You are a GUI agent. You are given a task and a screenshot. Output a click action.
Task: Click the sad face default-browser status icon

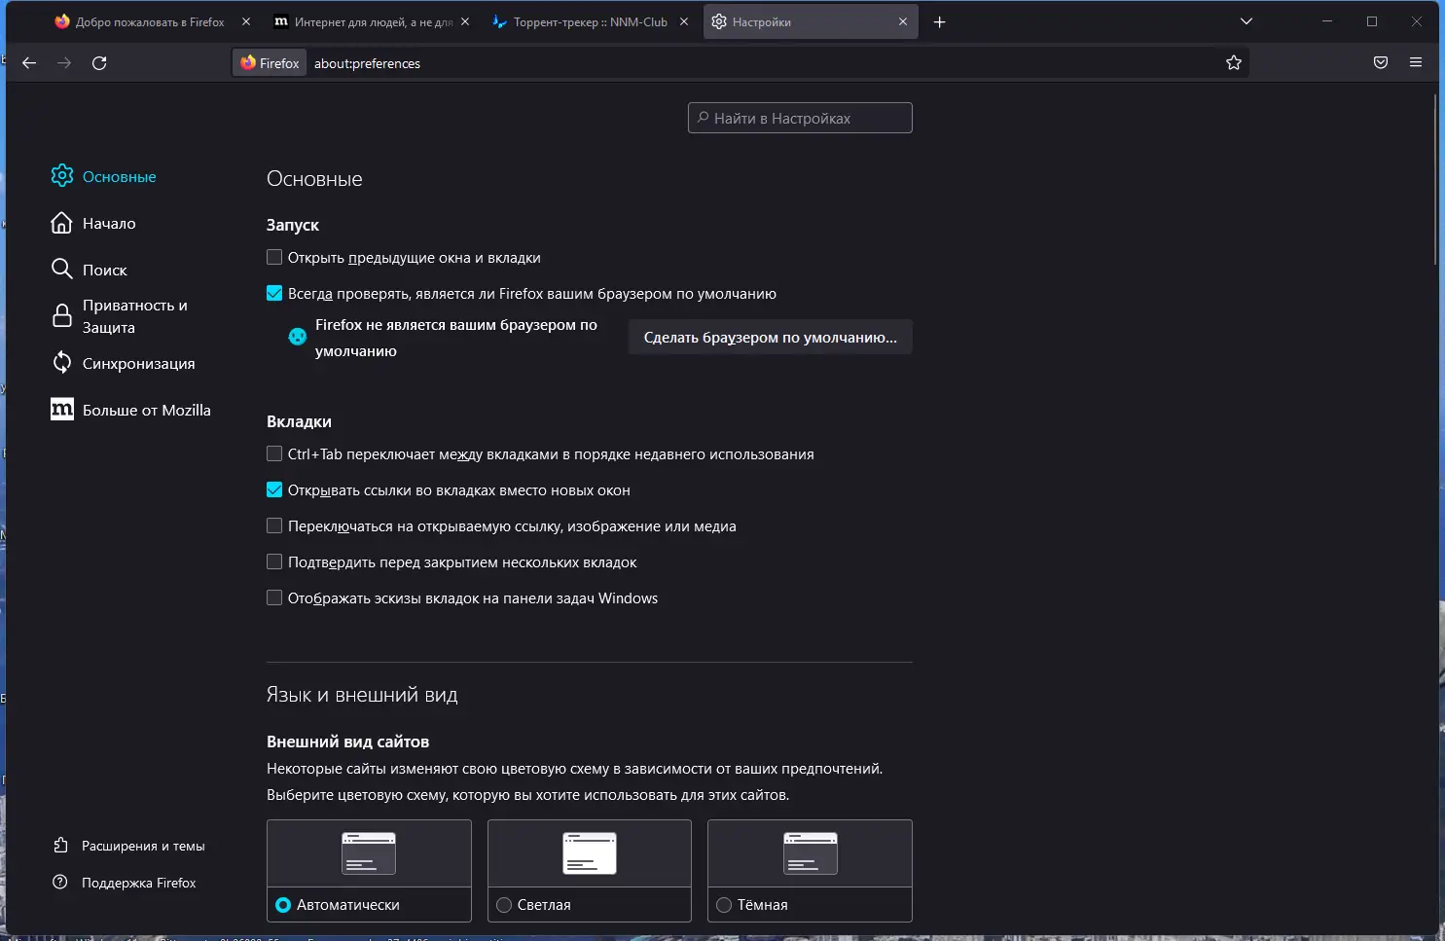tap(298, 337)
